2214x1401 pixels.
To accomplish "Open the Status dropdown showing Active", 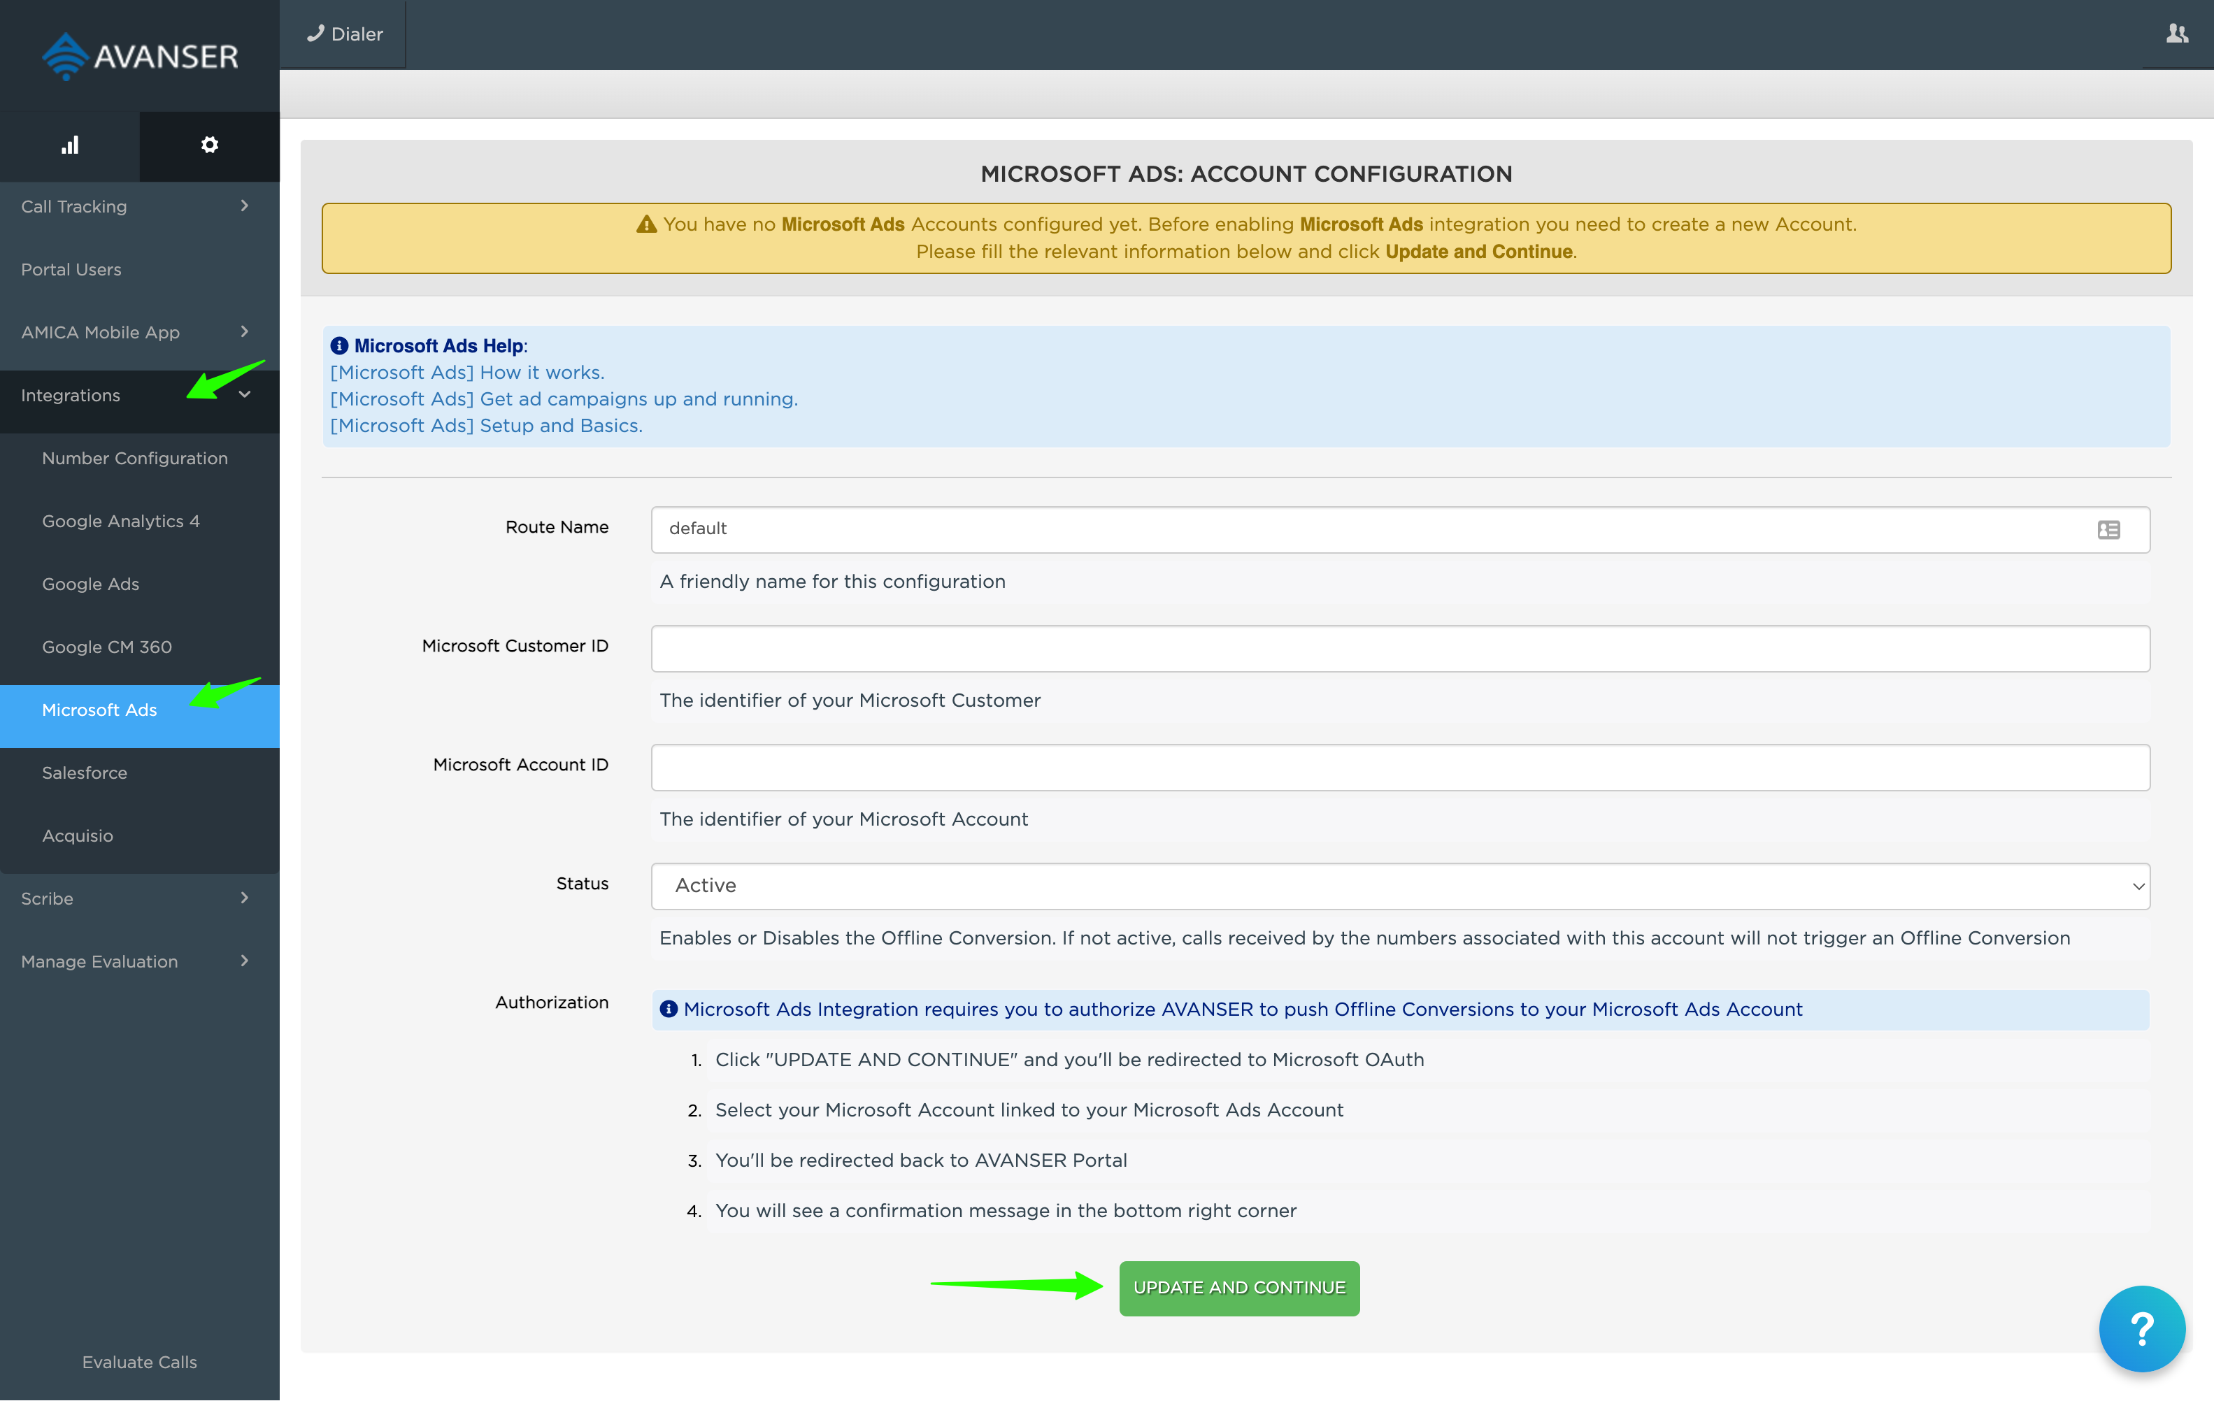I will click(x=1399, y=885).
